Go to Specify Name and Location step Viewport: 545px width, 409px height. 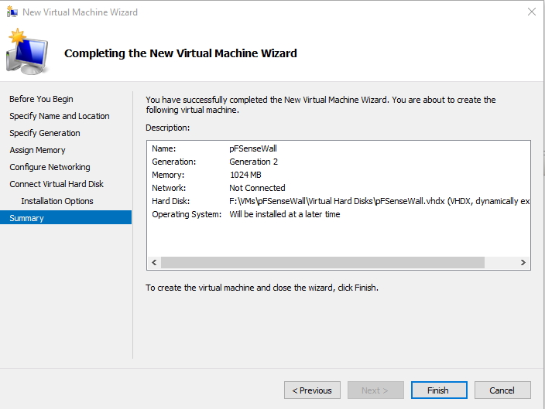60,116
